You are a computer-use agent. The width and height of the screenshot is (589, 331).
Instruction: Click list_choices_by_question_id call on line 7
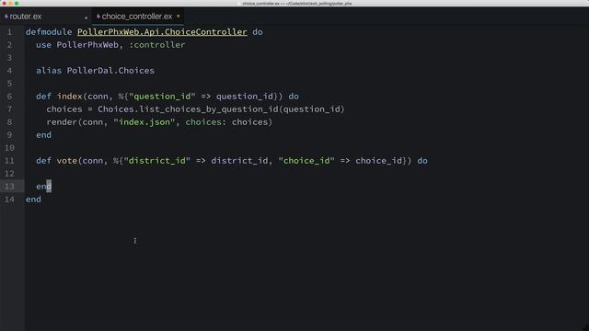[209, 109]
